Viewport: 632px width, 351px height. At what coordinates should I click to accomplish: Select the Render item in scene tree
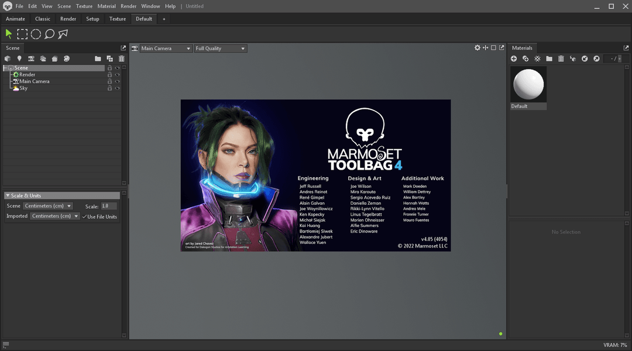pyautogui.click(x=27, y=75)
